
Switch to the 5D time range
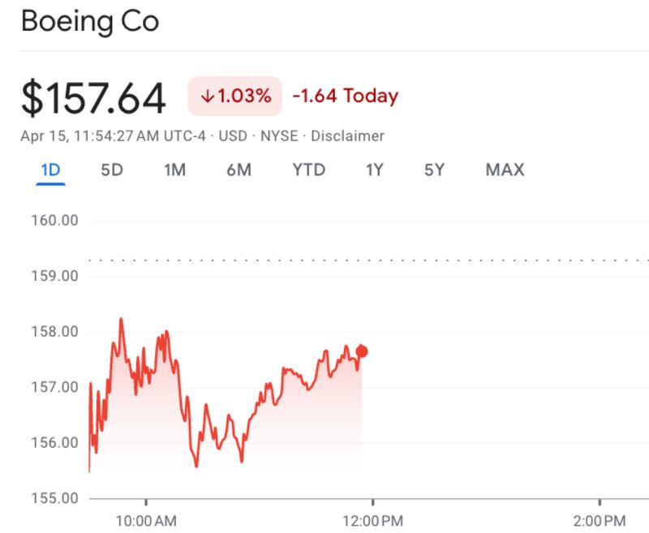111,170
